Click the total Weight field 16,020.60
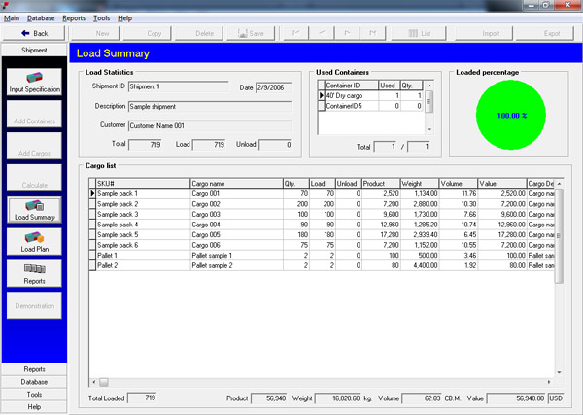 338,398
